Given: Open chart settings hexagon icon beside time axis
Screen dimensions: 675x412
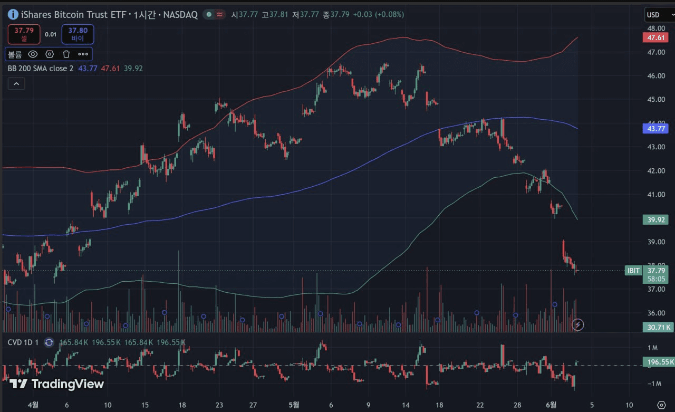Looking at the screenshot, I should (662, 405).
